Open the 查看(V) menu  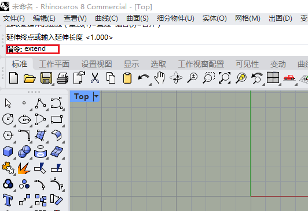75,18
